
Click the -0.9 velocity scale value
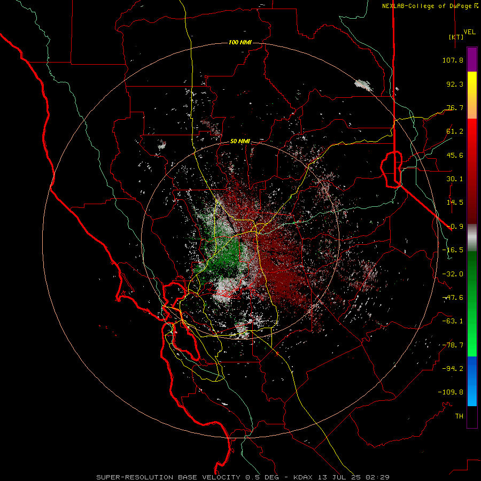tap(455, 227)
